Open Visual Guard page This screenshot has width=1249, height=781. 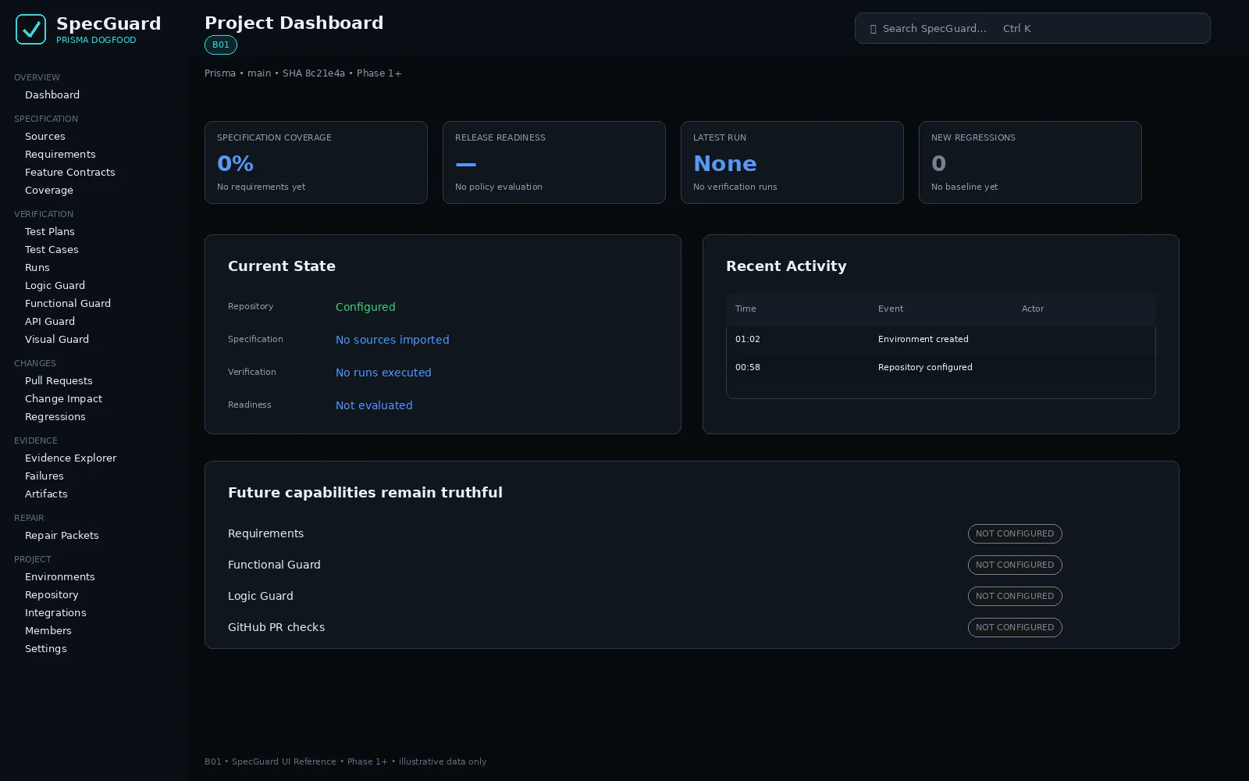click(x=57, y=340)
